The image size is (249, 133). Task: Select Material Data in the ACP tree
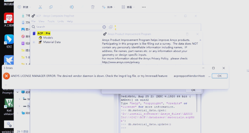[52, 42]
